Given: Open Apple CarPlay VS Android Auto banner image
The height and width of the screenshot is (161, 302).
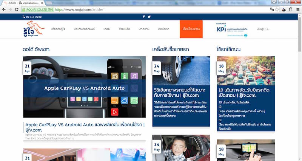Looking at the screenshot, I should pyautogui.click(x=84, y=87).
